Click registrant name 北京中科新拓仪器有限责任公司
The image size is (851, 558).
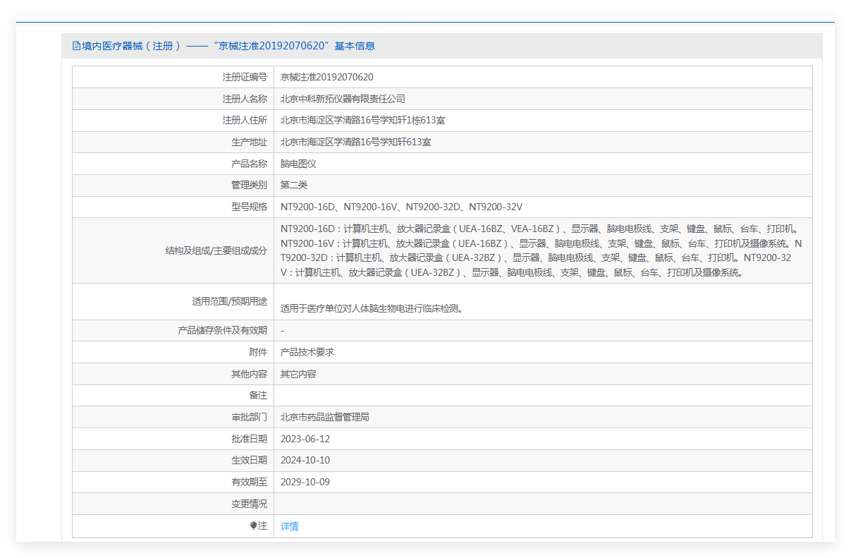343,99
